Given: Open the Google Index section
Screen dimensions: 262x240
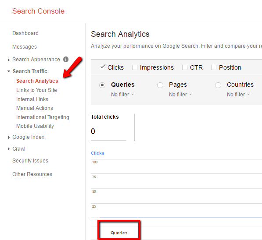Looking at the screenshot, I should tap(28, 137).
